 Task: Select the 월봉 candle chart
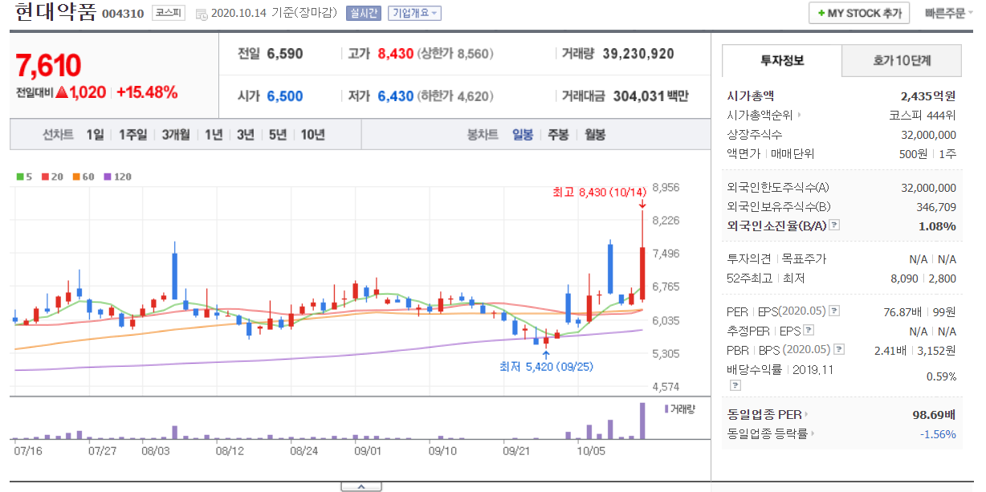click(595, 135)
